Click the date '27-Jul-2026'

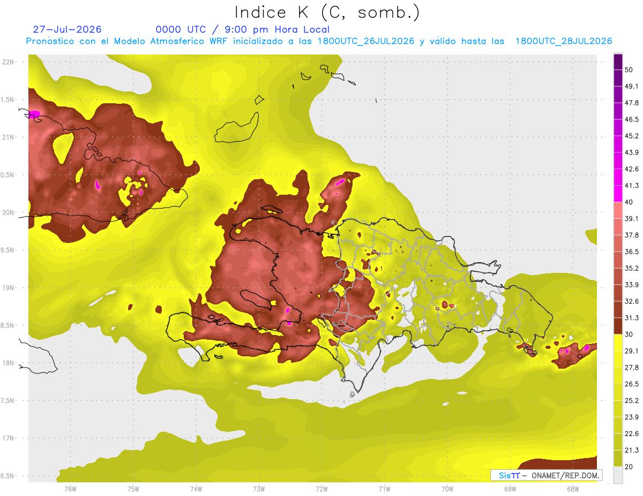67,29
